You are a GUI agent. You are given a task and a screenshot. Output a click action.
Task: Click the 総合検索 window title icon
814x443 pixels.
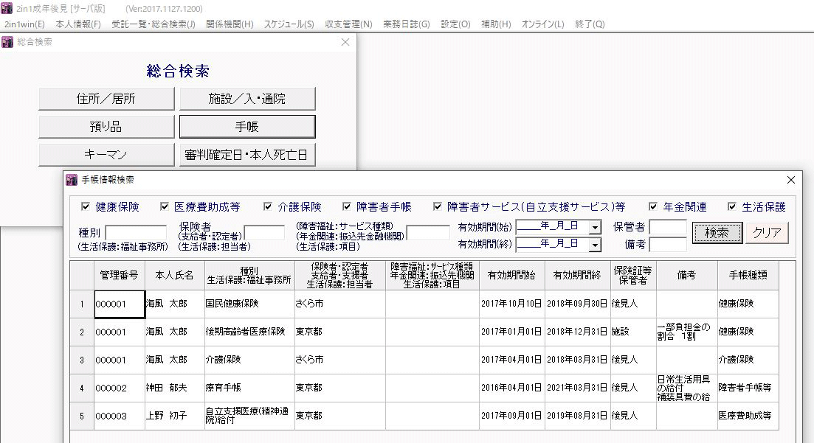tap(8, 42)
